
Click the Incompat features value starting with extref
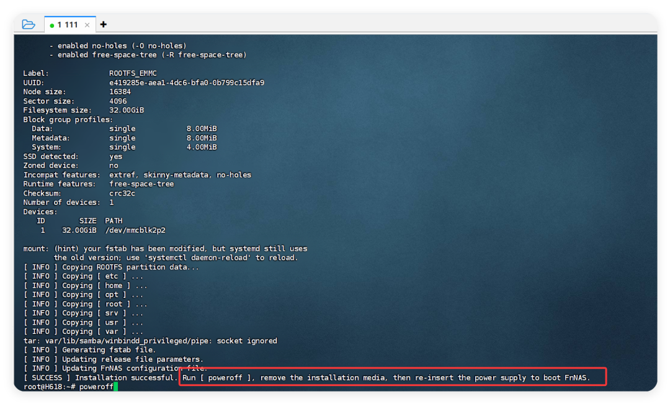point(181,175)
